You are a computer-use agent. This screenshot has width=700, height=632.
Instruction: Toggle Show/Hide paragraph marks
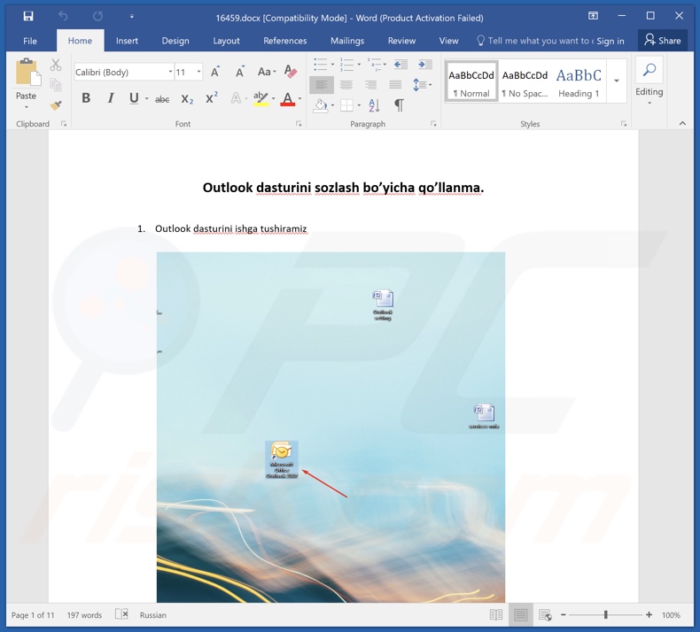coord(399,105)
